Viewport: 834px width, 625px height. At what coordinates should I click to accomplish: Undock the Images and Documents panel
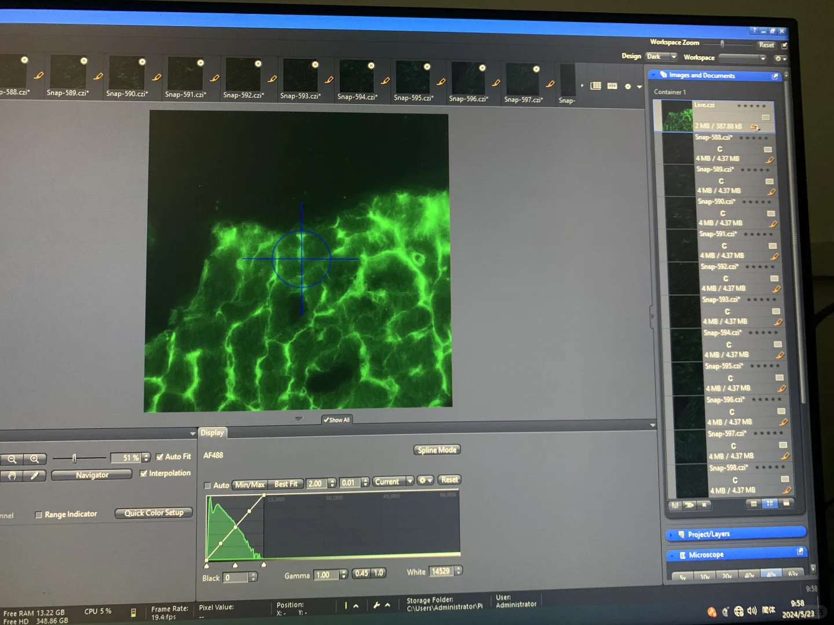775,76
